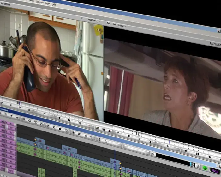Screen dimensions: 221x177
Task: Toggle the A4 record track selector
Action: pyautogui.click(x=11, y=157)
